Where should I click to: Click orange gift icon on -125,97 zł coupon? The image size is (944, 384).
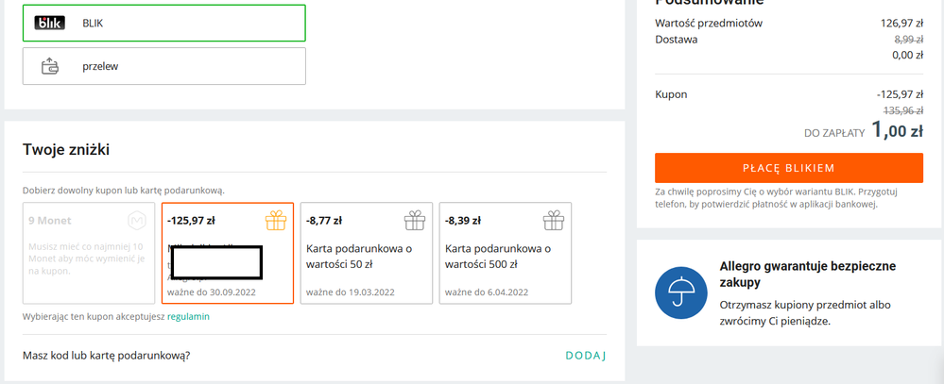(275, 221)
